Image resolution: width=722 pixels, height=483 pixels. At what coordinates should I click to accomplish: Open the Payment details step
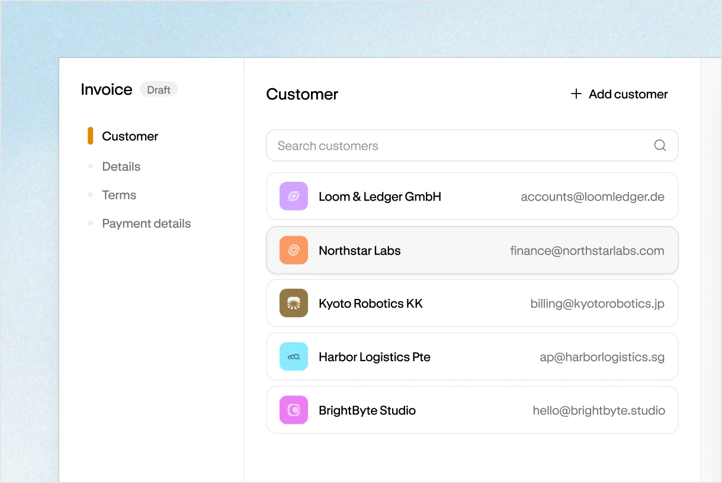pyautogui.click(x=146, y=223)
